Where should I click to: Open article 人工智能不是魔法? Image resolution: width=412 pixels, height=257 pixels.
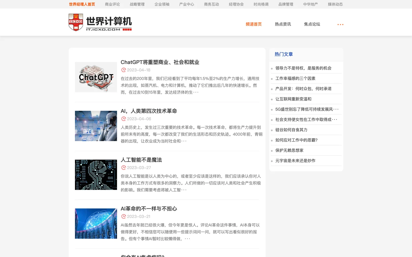141,160
